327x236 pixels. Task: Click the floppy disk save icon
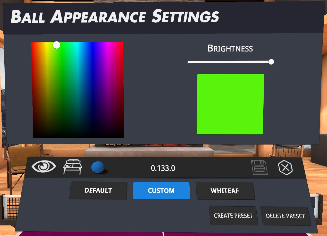pos(259,167)
